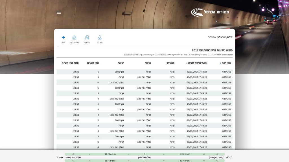Select the first trip row in table
289x162 pixels.
pos(144,72)
